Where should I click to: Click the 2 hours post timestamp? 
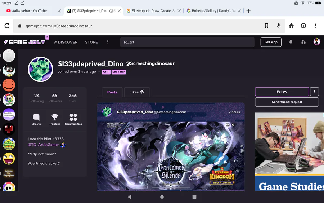234,112
